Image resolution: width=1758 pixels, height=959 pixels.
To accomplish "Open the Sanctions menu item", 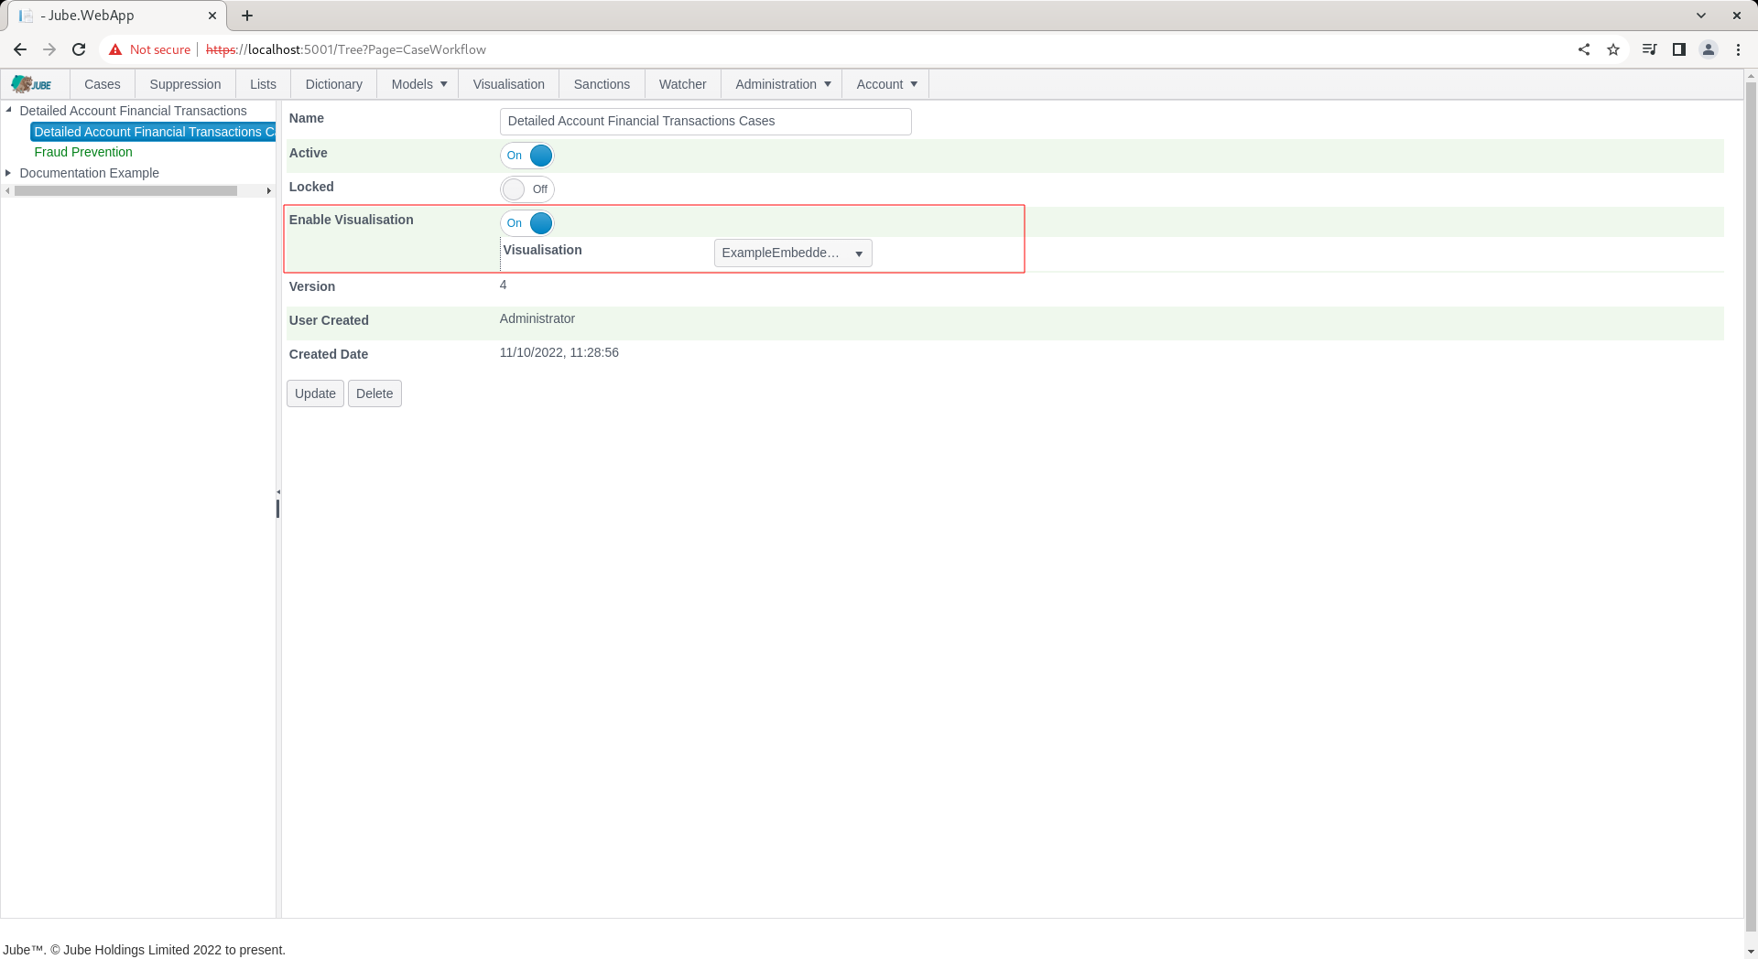I will click(602, 84).
